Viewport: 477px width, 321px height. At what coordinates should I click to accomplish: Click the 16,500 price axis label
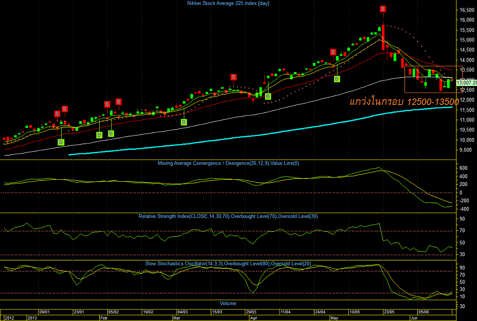click(467, 10)
